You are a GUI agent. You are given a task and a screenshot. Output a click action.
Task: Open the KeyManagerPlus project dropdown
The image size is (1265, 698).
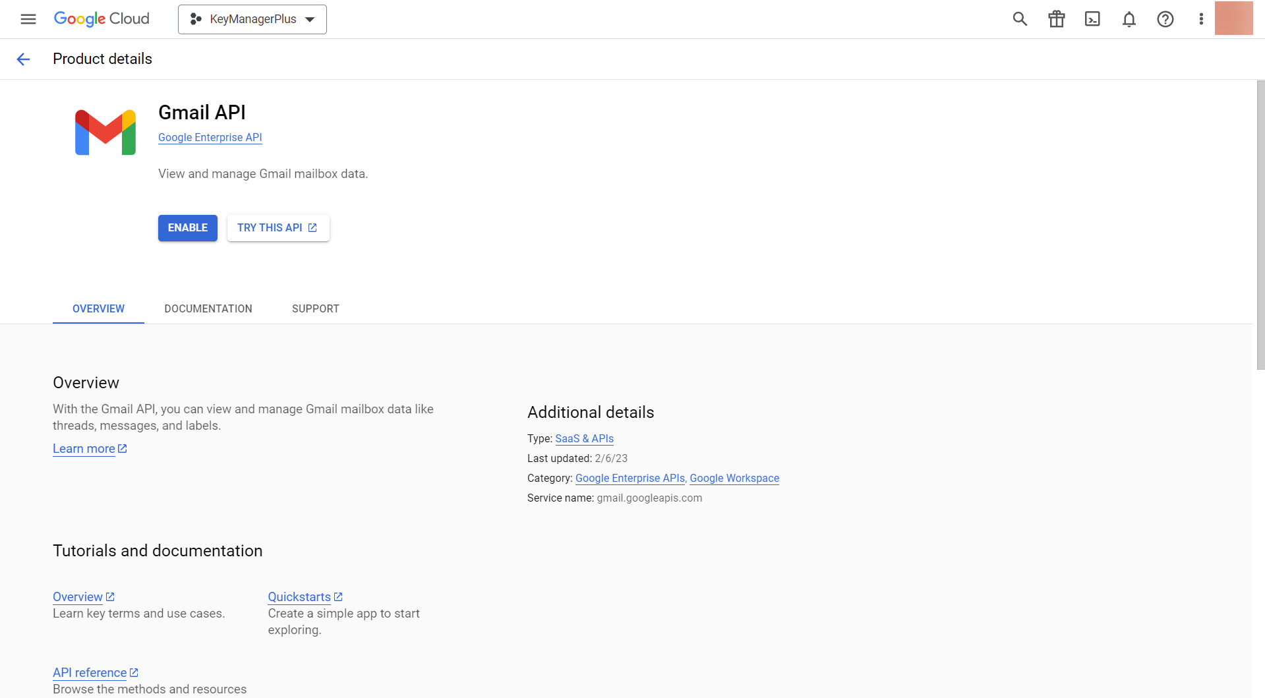tap(252, 19)
